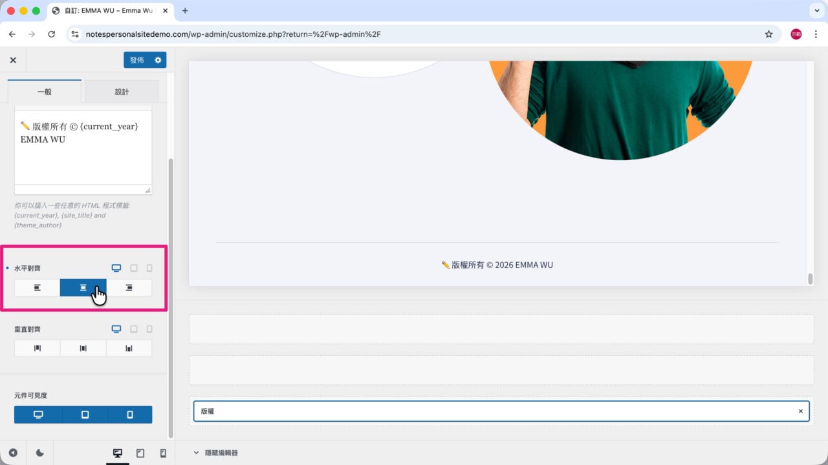Go back in browser history

pyautogui.click(x=12, y=34)
